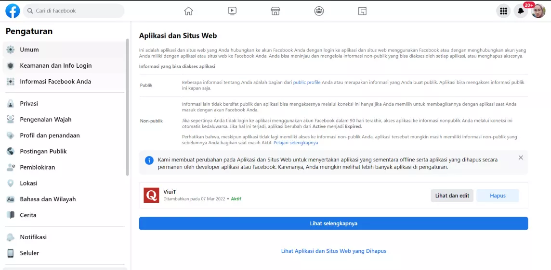The height and width of the screenshot is (270, 551).
Task: Click Informasi yang bisa diakses aplikasi text
Action: [x=177, y=66]
